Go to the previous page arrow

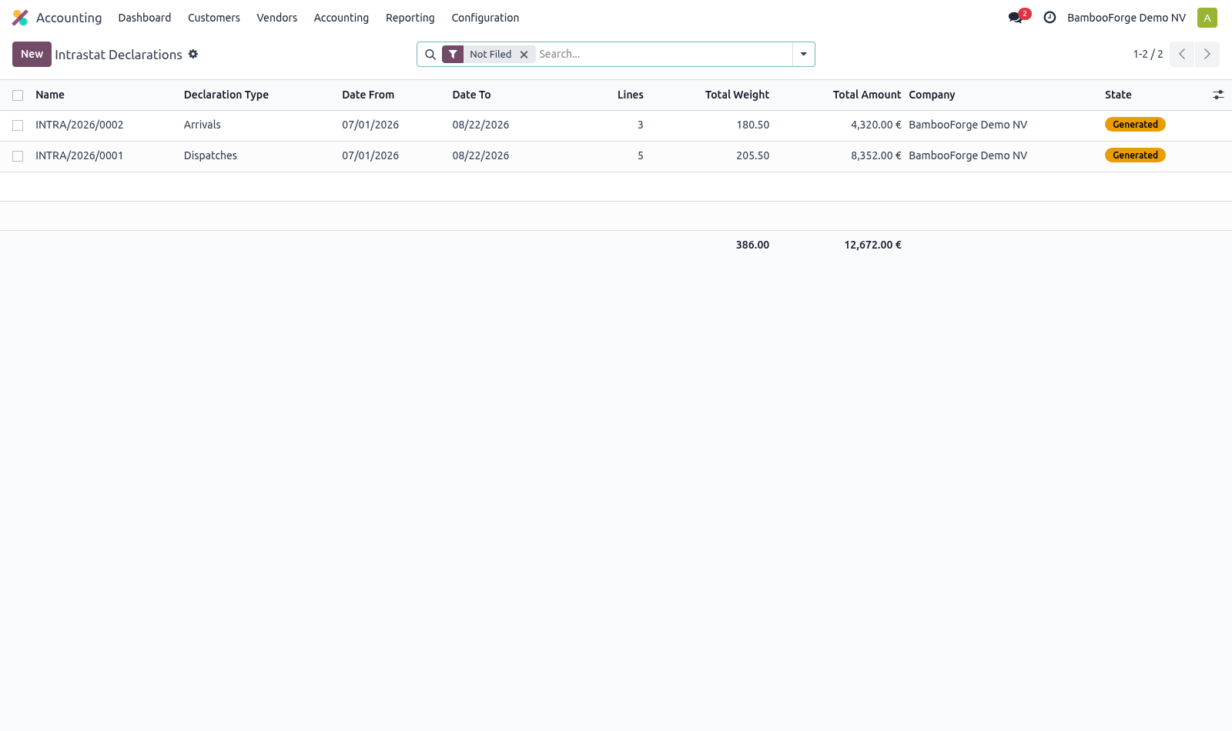click(1182, 54)
